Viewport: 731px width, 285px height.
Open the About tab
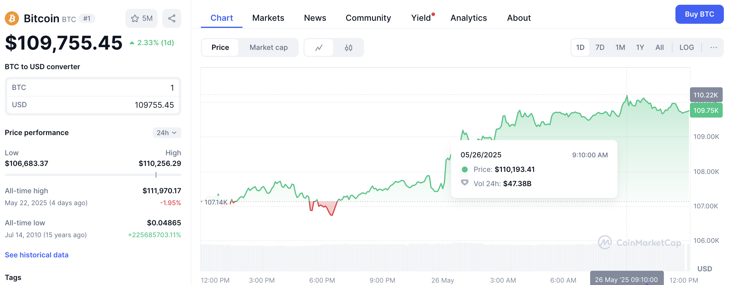519,18
